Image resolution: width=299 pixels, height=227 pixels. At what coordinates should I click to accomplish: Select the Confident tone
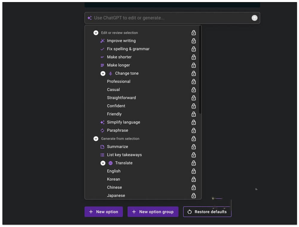pos(116,106)
